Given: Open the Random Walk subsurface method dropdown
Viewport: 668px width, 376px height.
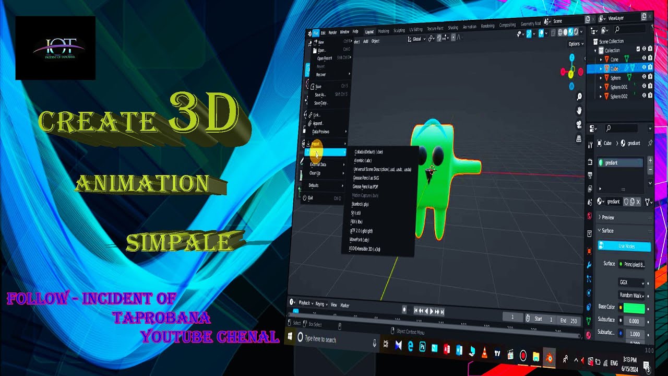Looking at the screenshot, I should 632,296.
